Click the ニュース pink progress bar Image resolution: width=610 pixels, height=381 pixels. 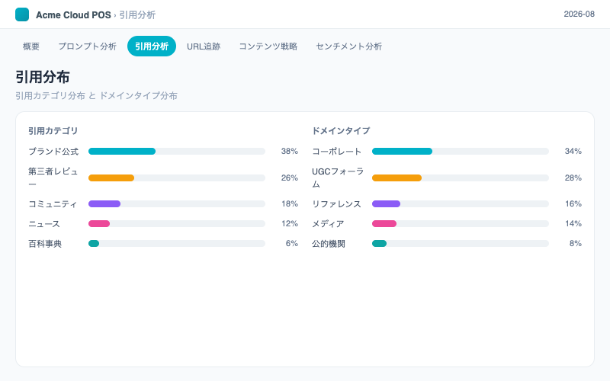click(177, 223)
